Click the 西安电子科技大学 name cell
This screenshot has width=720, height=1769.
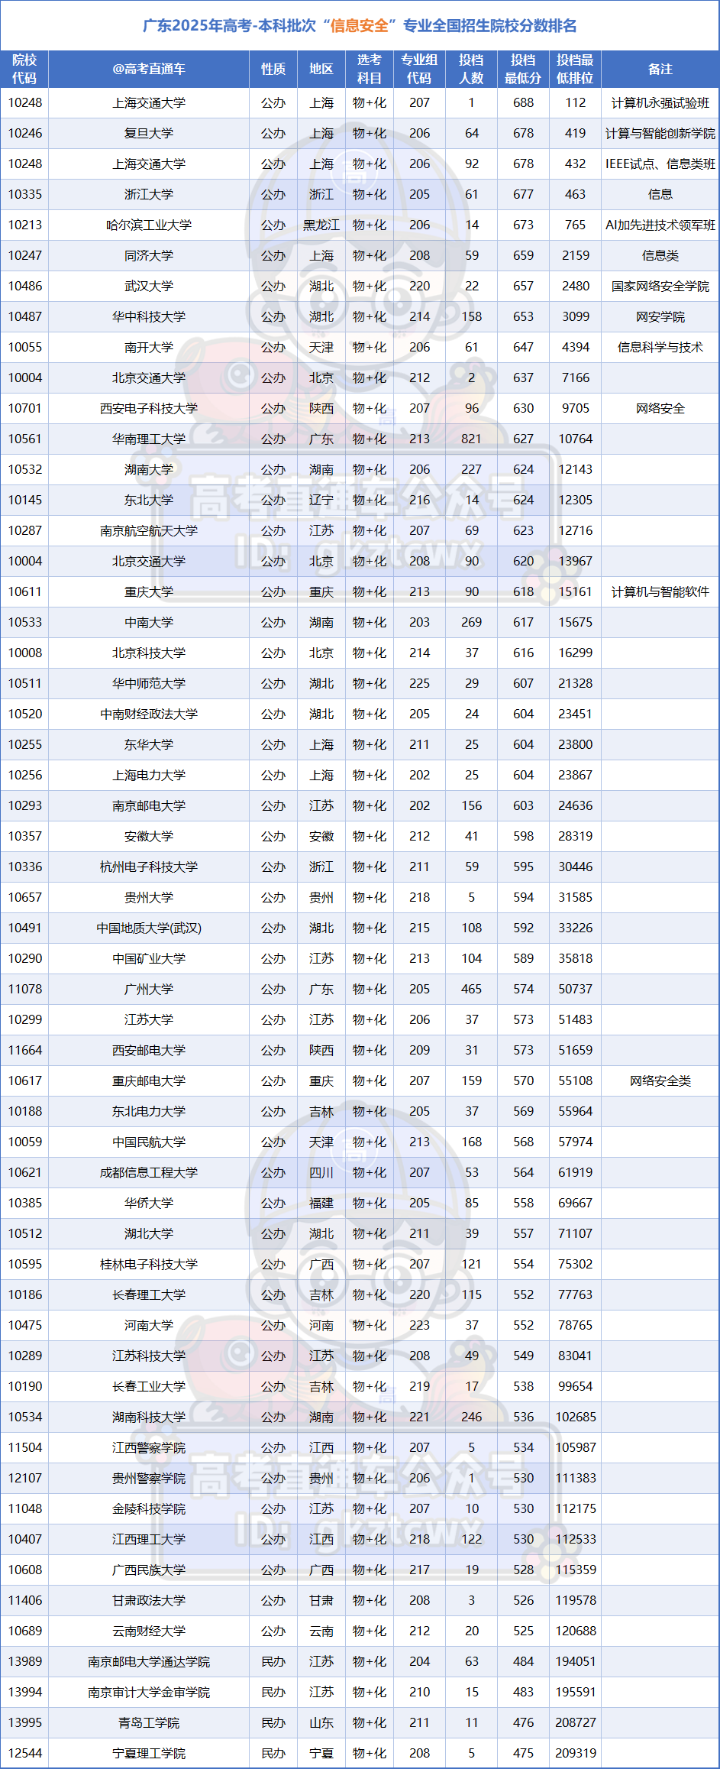(x=149, y=408)
